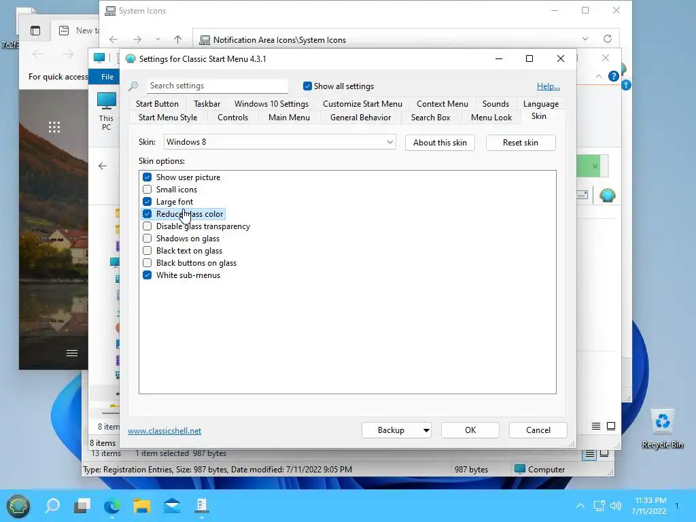Open hamburger menu in Edge new tab
This screenshot has height=522, width=696.
click(x=72, y=353)
